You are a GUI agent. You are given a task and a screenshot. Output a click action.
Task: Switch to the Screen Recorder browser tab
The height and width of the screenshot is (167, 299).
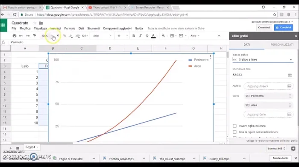(x=150, y=7)
